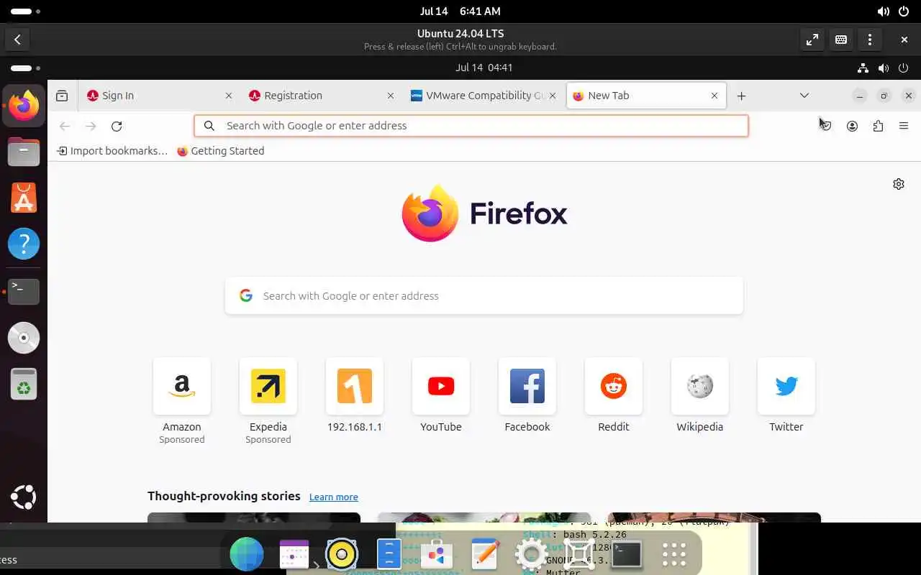Open a new tab with the plus button
Screen dimensions: 921x575
(x=741, y=96)
